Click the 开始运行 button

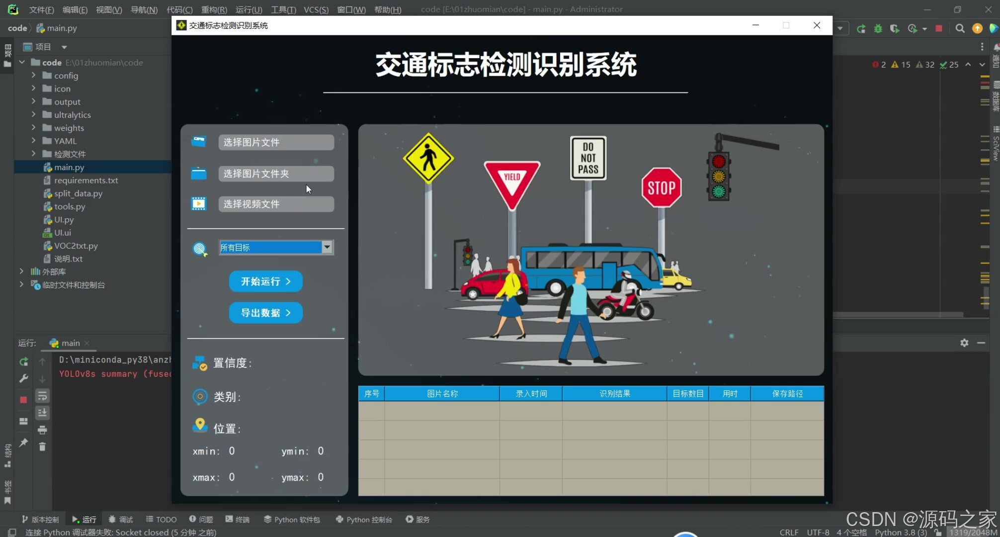pyautogui.click(x=265, y=281)
